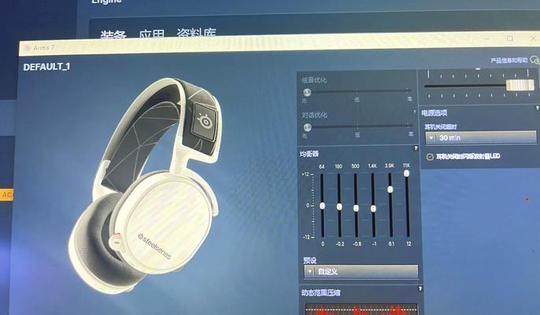The height and width of the screenshot is (315, 540).
Task: Switch to the 装备 tab in Engine window
Action: 113,35
